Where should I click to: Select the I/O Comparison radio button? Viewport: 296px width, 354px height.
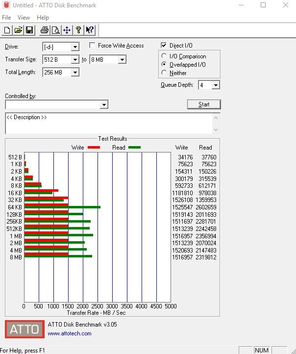164,56
